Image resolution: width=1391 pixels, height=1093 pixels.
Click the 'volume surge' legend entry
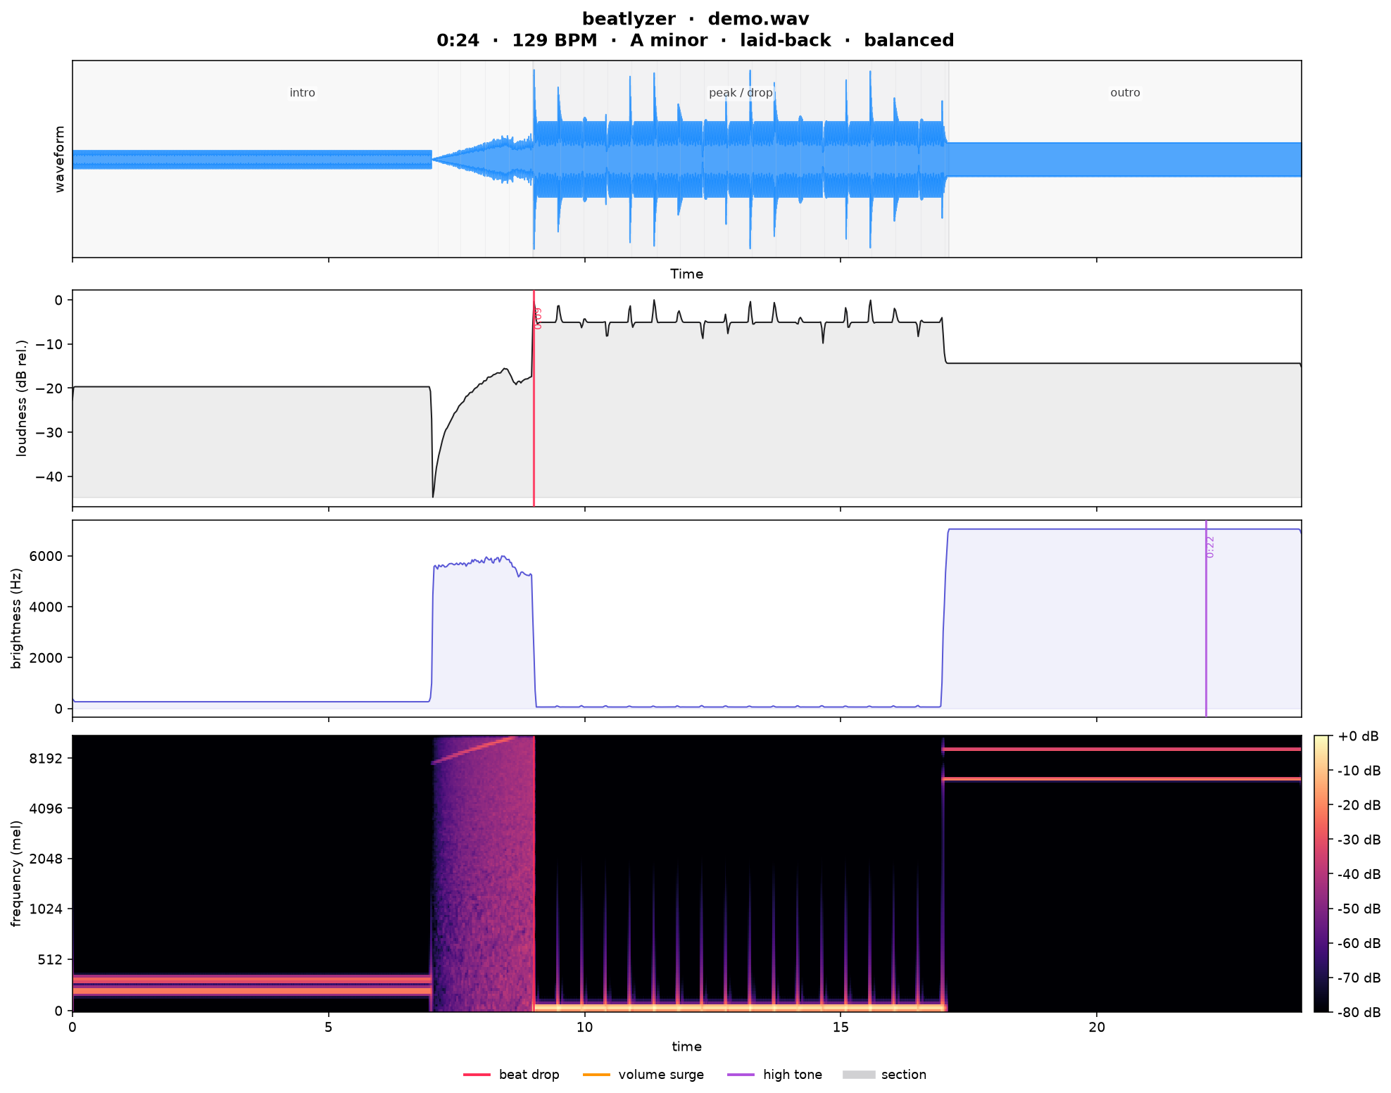tap(643, 1075)
